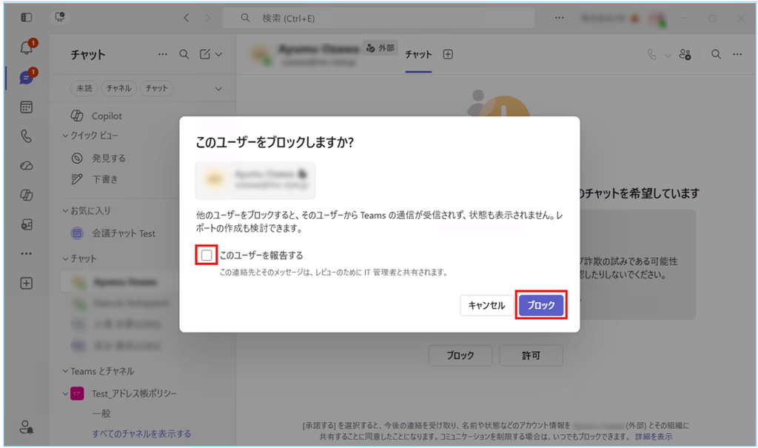Click the search icon in chat list header

click(184, 54)
